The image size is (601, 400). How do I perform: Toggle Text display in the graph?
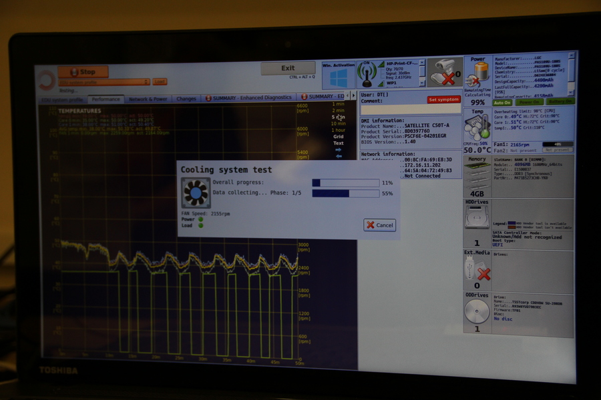tap(339, 143)
